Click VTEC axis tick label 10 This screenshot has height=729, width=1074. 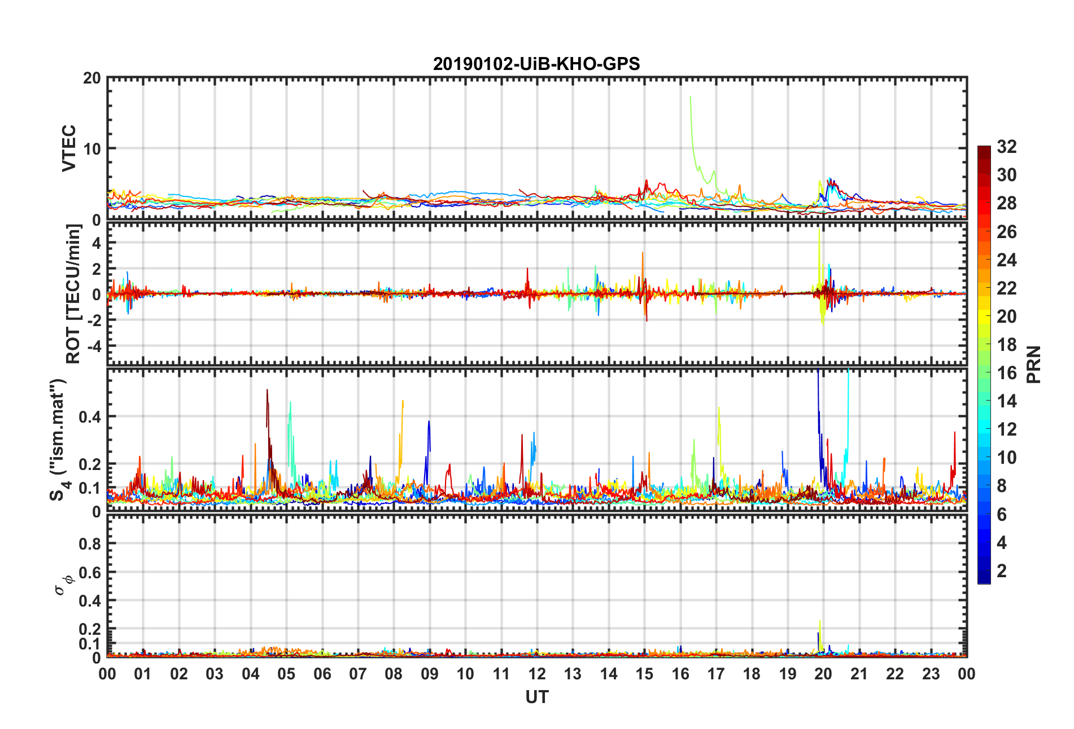tap(92, 149)
